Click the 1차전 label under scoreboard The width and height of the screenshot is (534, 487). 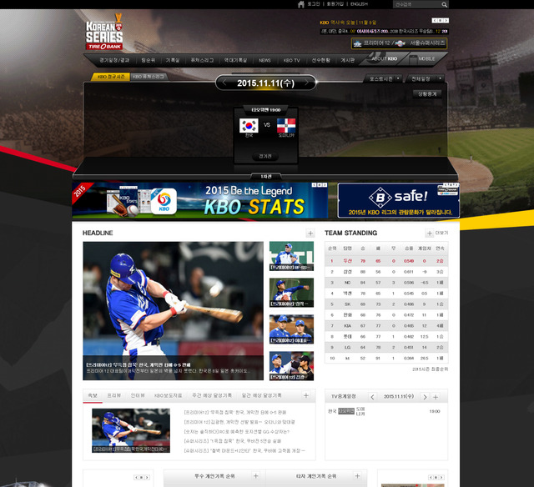tap(266, 176)
